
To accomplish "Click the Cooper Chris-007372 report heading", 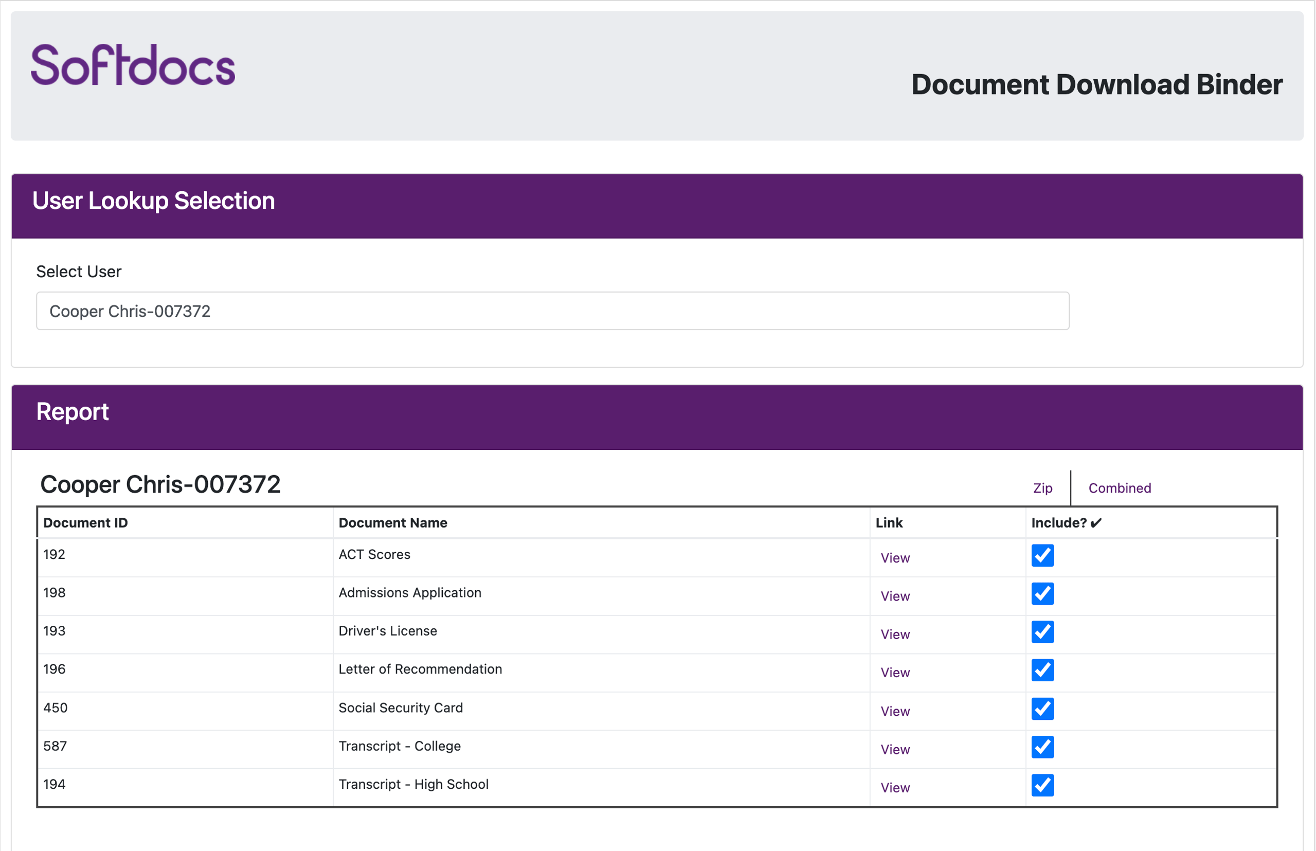I will pyautogui.click(x=160, y=484).
